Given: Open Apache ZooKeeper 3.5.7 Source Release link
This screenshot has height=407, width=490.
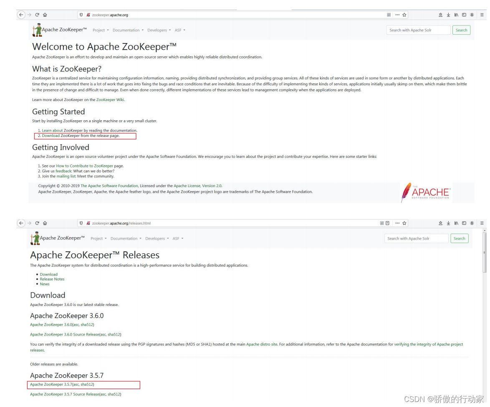Looking at the screenshot, I should pyautogui.click(x=64, y=394).
